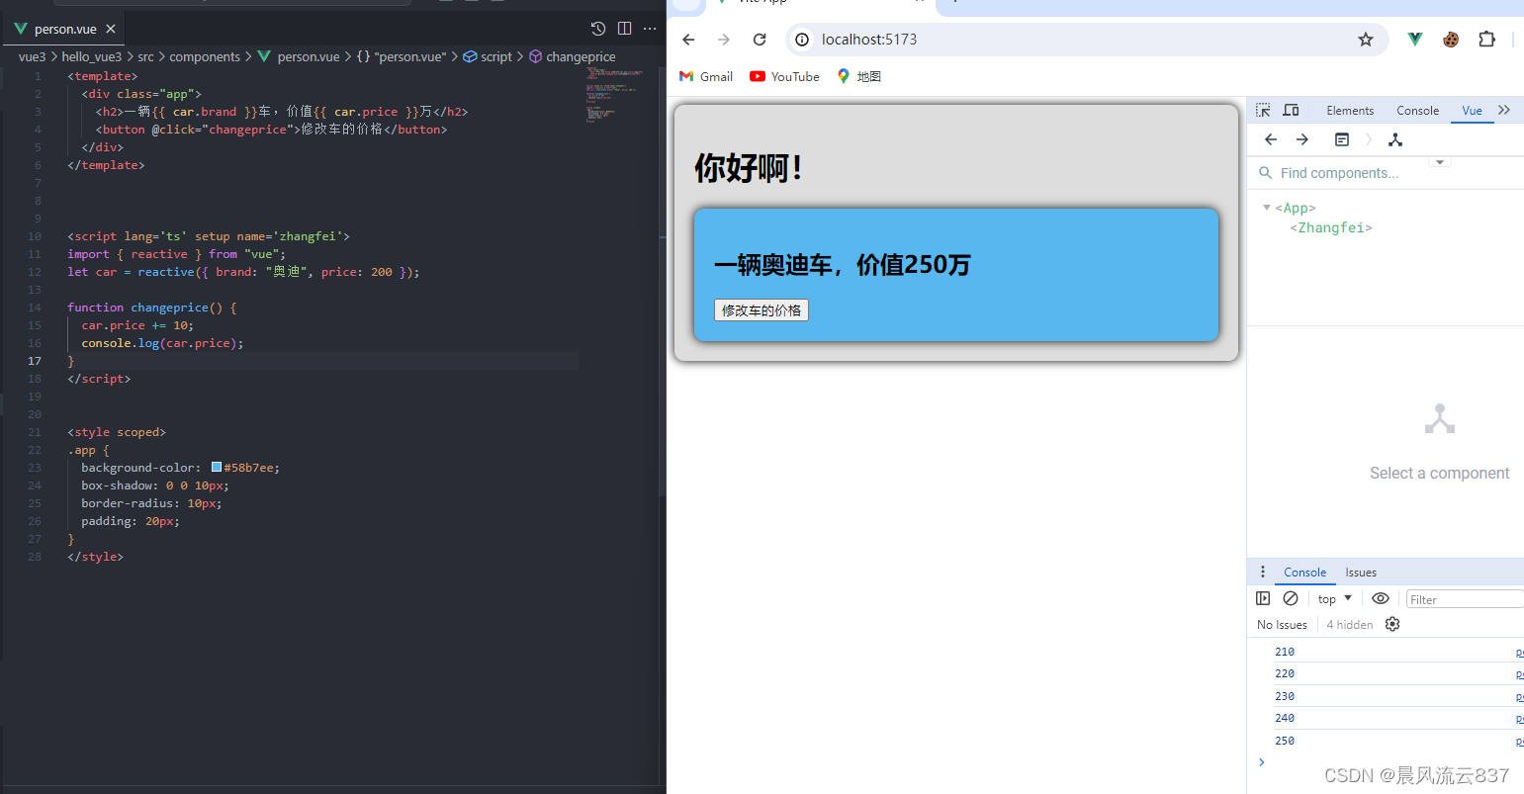Click the console prompt chevron
The height and width of the screenshot is (794, 1524).
(x=1261, y=761)
